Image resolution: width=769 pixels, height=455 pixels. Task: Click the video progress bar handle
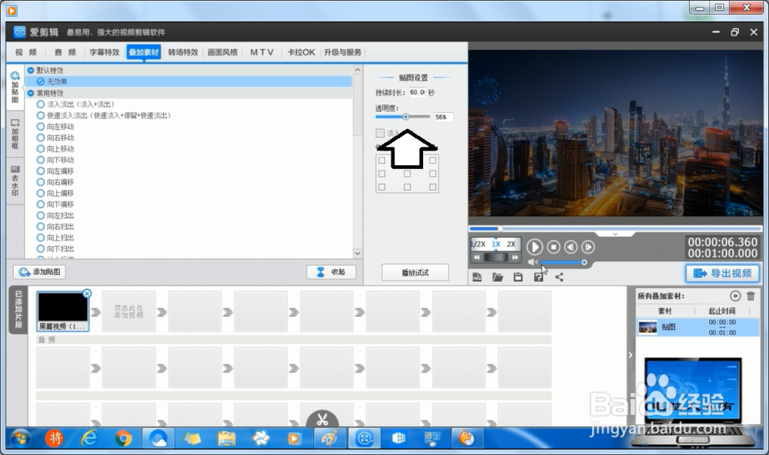point(500,228)
